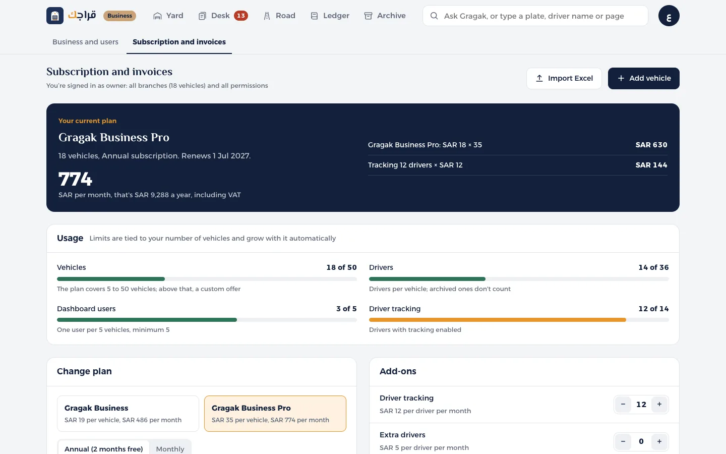The image size is (726, 454).
Task: Click the orange Driver tracking progress bar
Action: (x=519, y=320)
